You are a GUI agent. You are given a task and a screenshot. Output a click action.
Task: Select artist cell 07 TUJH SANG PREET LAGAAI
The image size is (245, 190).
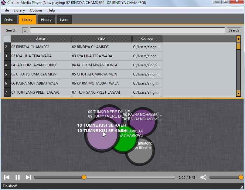point(41,92)
